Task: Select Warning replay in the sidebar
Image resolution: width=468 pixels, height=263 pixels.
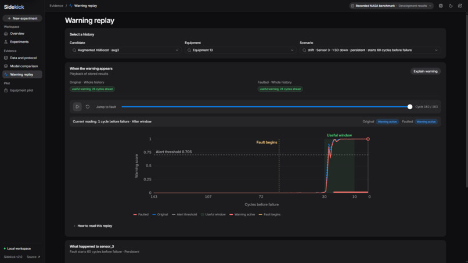Action: [22, 74]
